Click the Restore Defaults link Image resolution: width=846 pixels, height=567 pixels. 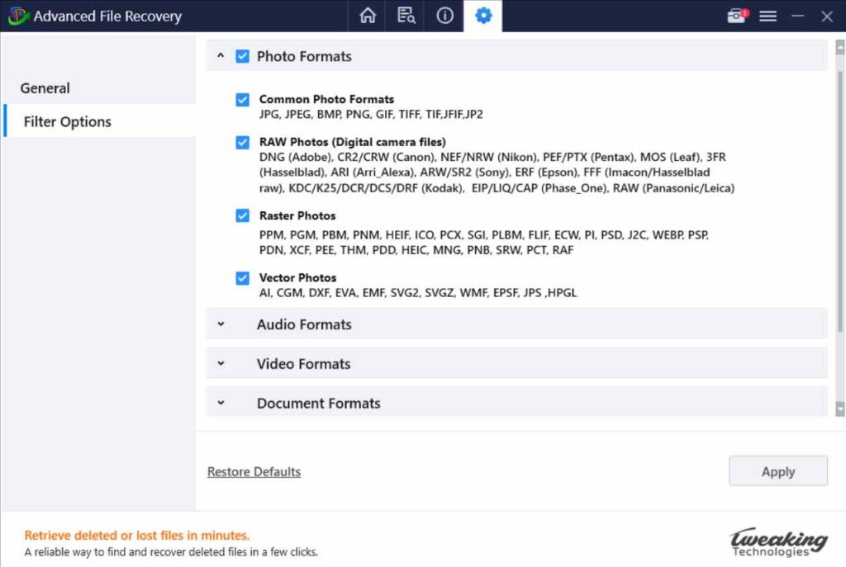pyautogui.click(x=254, y=471)
